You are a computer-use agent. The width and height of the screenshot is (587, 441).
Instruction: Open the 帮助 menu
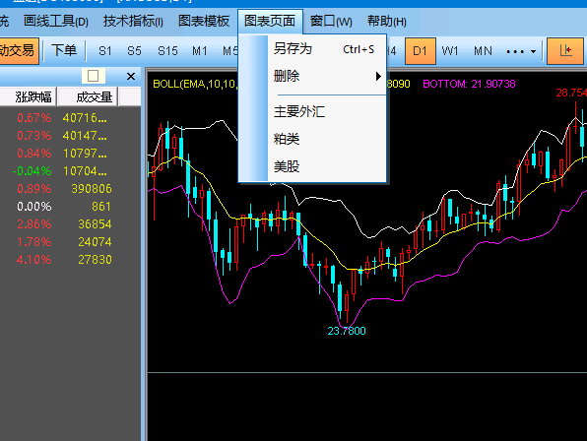387,22
